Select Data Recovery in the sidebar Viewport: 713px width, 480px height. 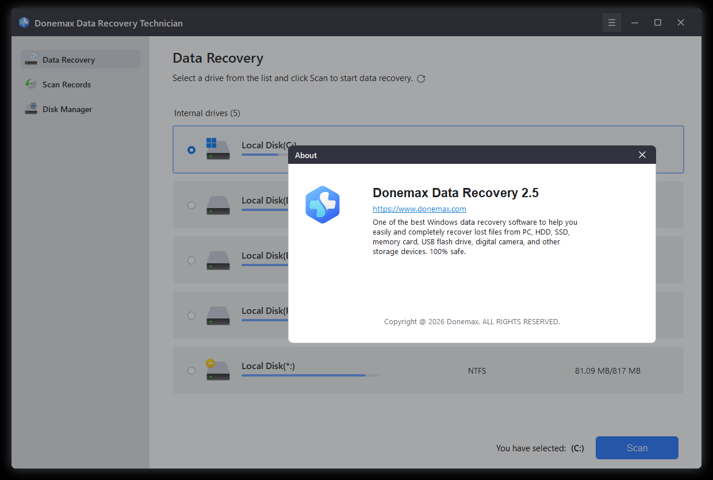tap(80, 59)
